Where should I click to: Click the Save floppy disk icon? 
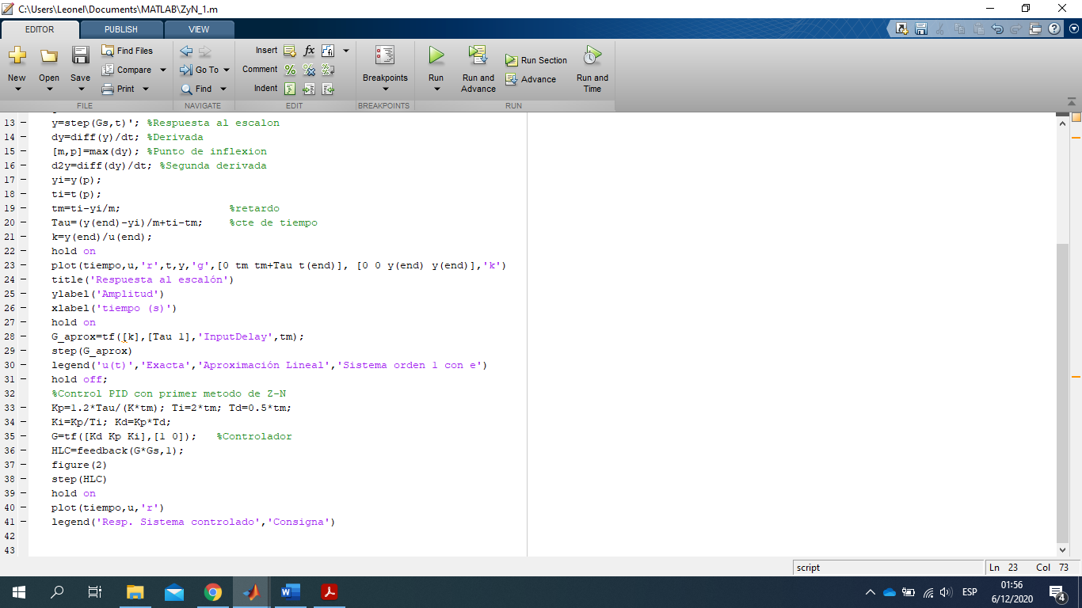point(80,55)
